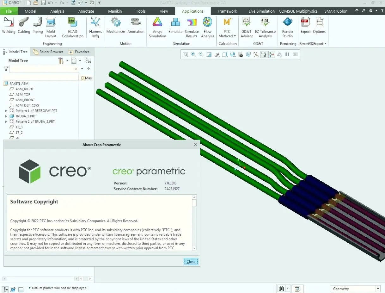Open ECAD Collaboration

pos(73,28)
